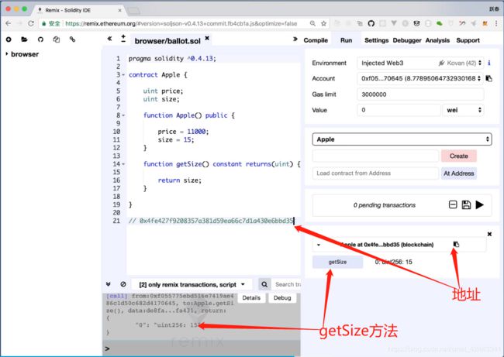This screenshot has height=357, width=504.
Task: Click the zoom magnifier icon in address bar
Action: (x=312, y=23)
